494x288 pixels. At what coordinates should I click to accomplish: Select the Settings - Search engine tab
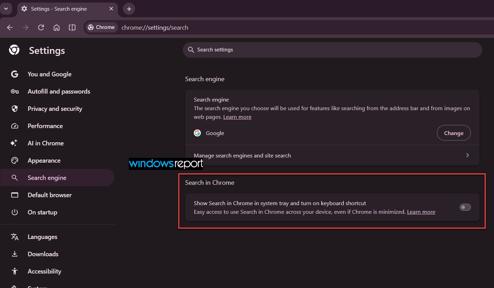click(68, 9)
